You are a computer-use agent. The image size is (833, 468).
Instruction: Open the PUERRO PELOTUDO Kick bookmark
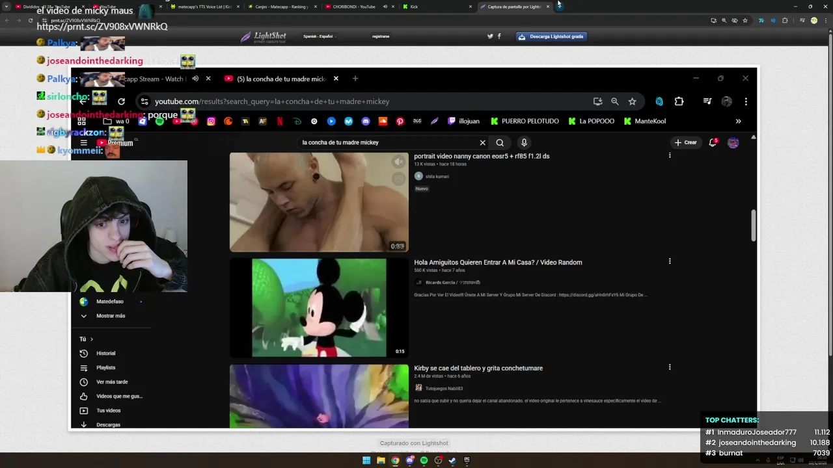click(x=525, y=121)
